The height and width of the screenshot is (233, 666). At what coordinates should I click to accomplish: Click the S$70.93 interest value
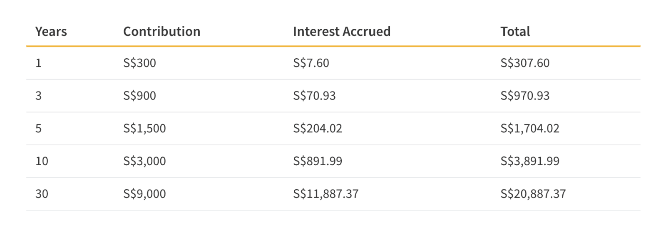pos(314,96)
